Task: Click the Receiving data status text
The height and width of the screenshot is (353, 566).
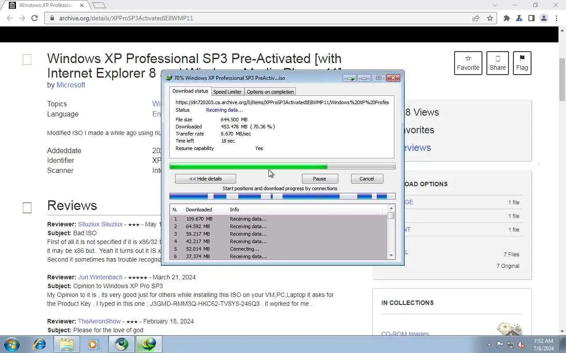Action: pyautogui.click(x=224, y=110)
